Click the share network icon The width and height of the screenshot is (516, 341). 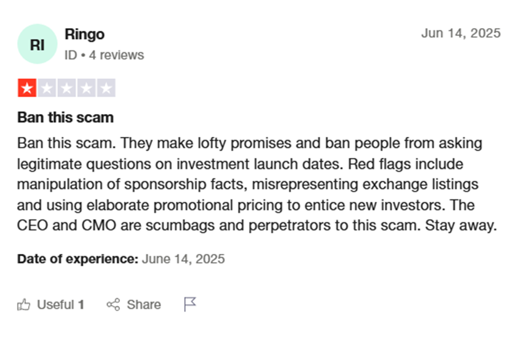(113, 305)
